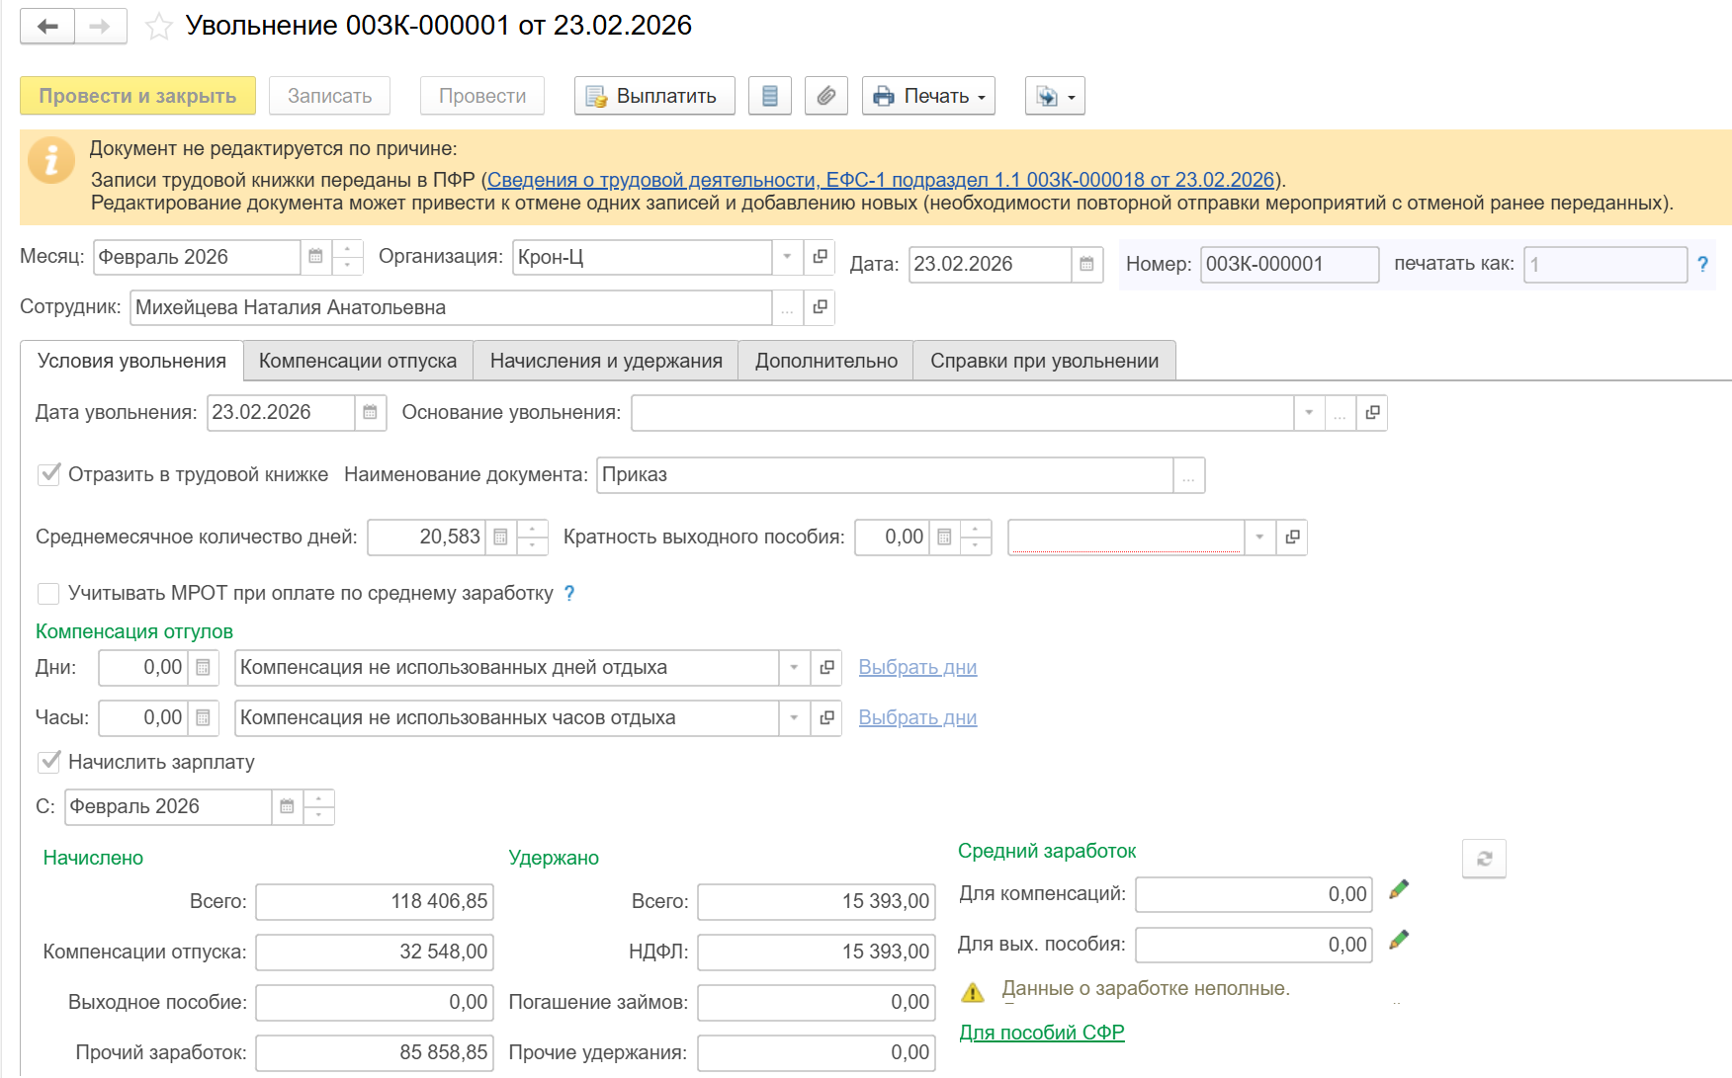Refresh average earnings calculation
This screenshot has width=1732, height=1078.
(x=1483, y=859)
